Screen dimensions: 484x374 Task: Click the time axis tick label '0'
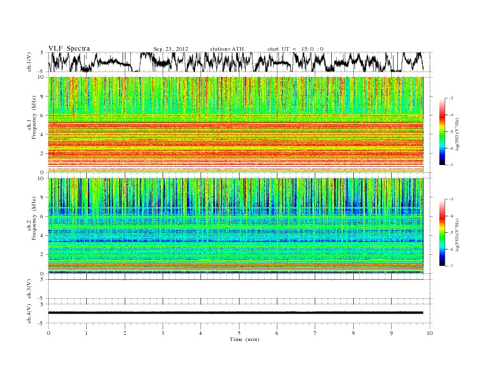[x=48, y=333]
